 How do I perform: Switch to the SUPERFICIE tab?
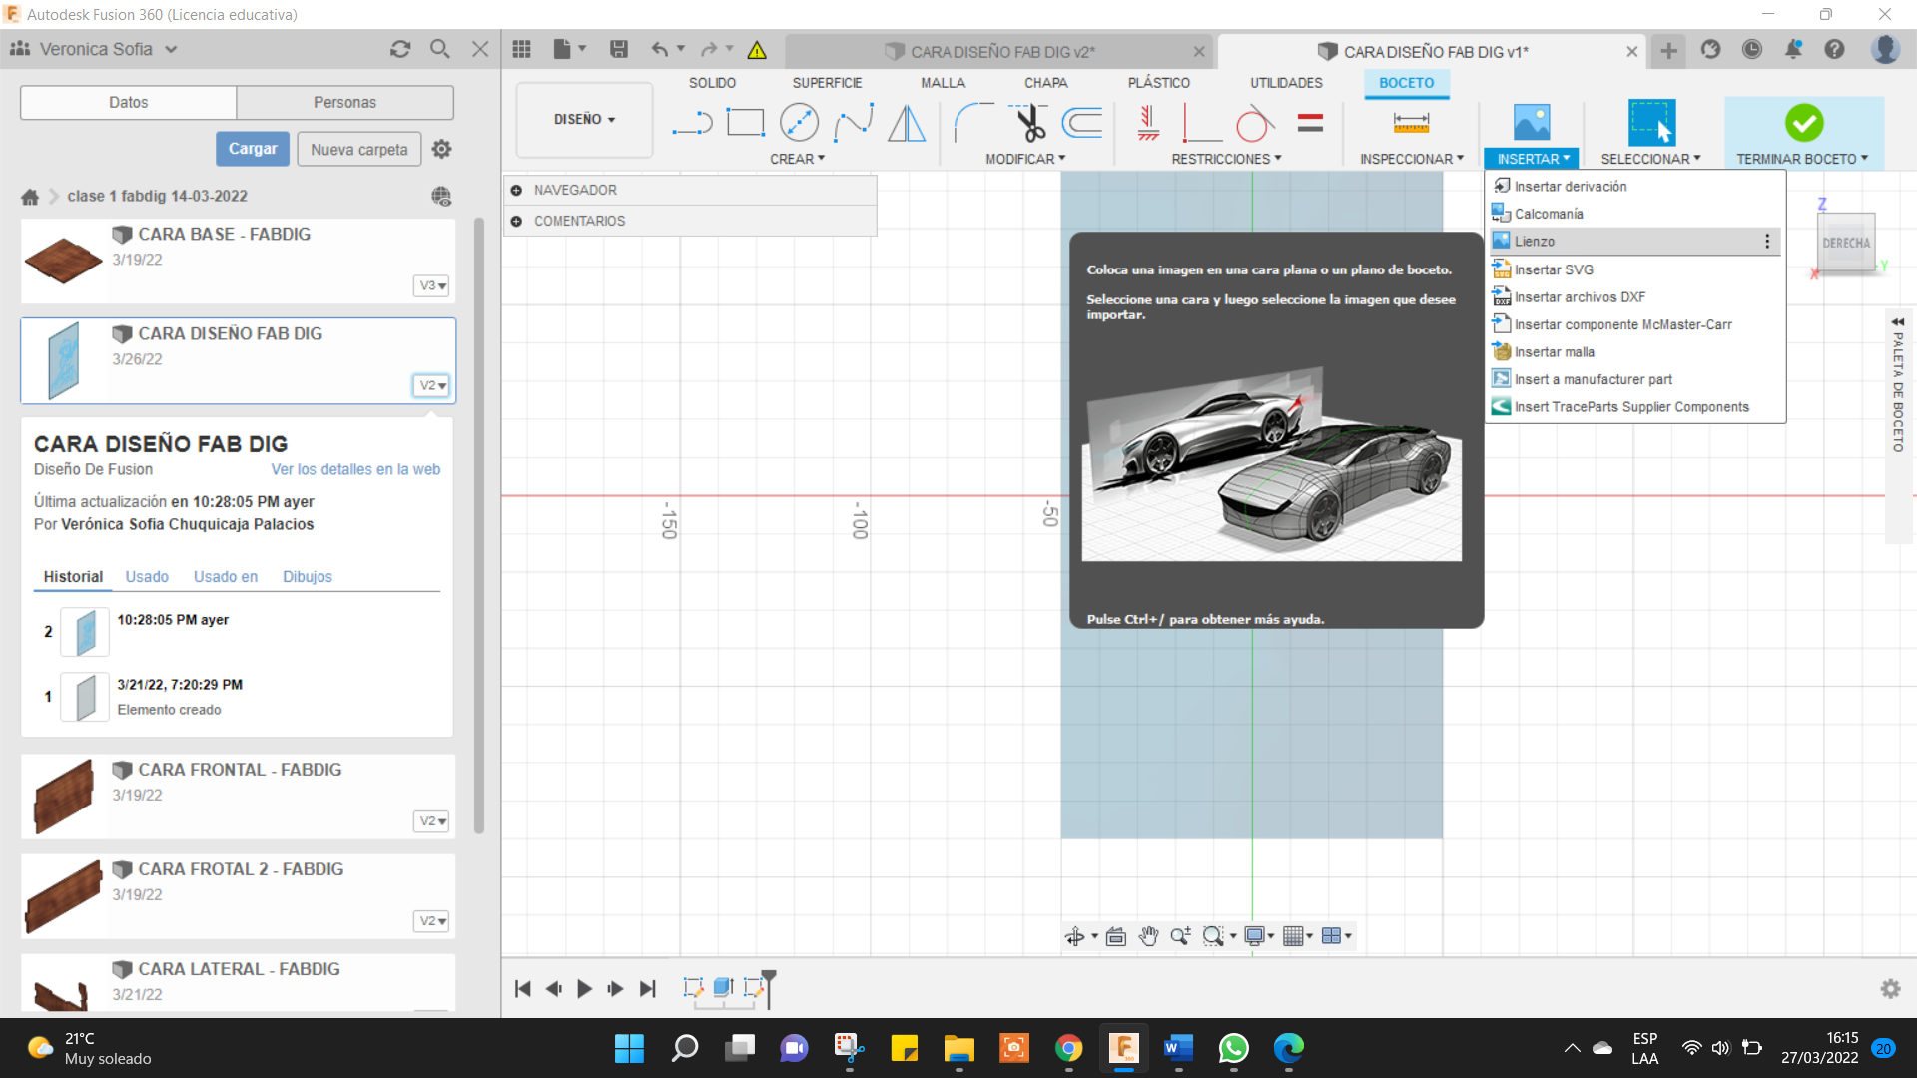[x=827, y=83]
